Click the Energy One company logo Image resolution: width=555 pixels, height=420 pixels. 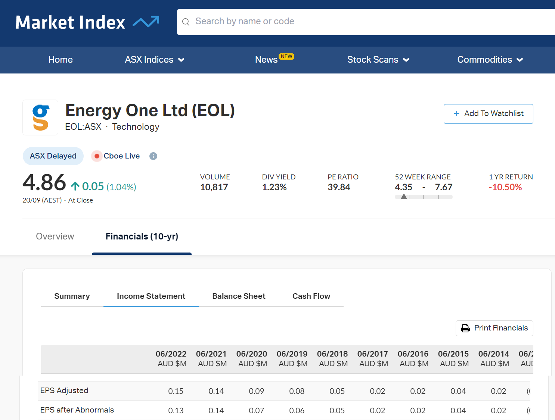pos(40,117)
